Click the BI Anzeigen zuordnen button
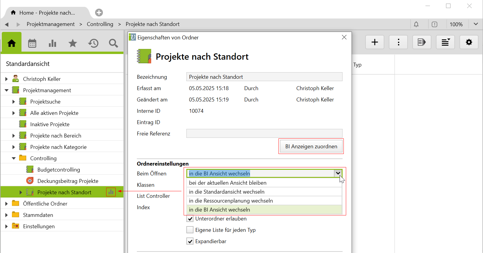 311,146
